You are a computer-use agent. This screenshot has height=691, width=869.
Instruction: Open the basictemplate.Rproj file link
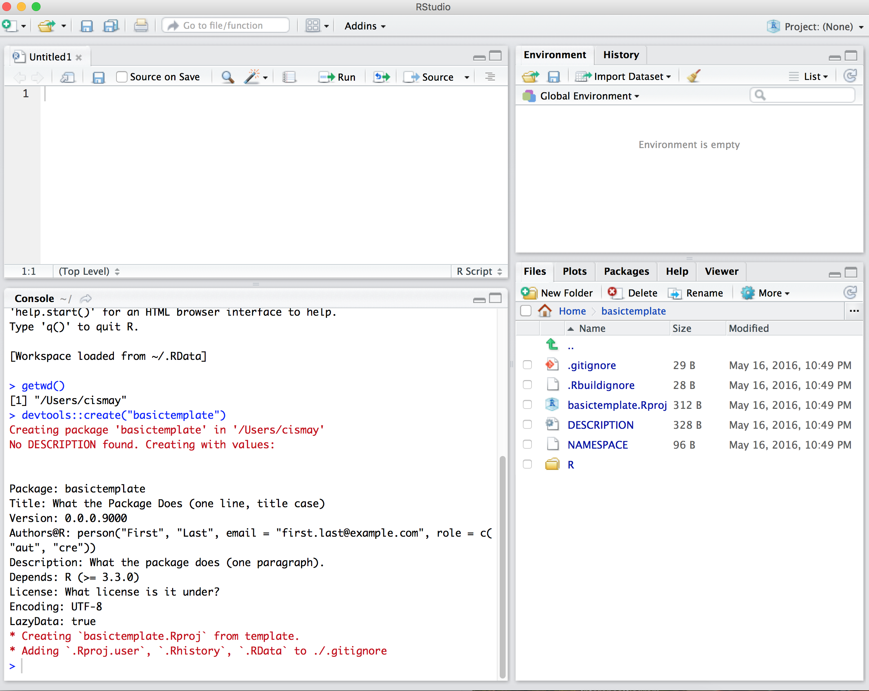[x=617, y=405]
